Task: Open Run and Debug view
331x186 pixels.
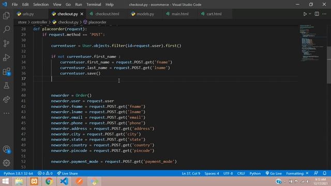Action: click(6, 57)
